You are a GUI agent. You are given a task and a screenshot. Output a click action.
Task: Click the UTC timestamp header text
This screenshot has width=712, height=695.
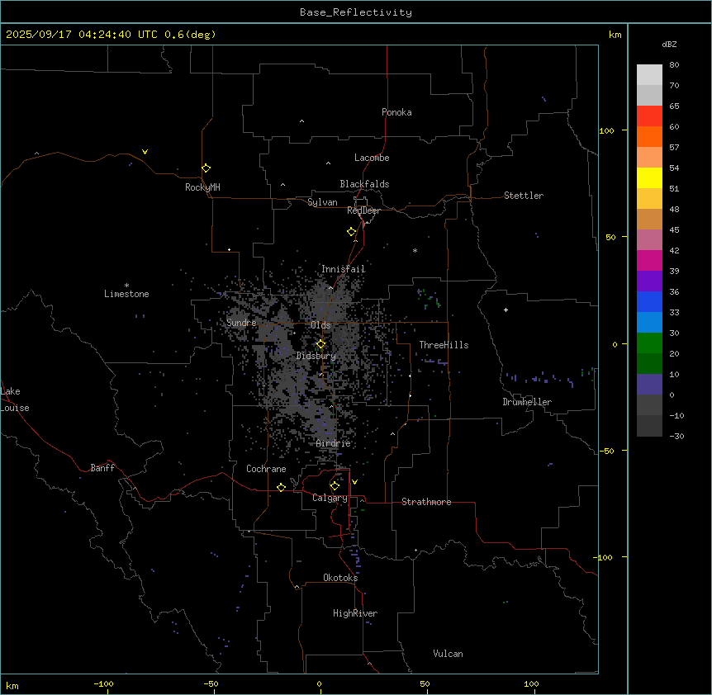[x=110, y=35]
